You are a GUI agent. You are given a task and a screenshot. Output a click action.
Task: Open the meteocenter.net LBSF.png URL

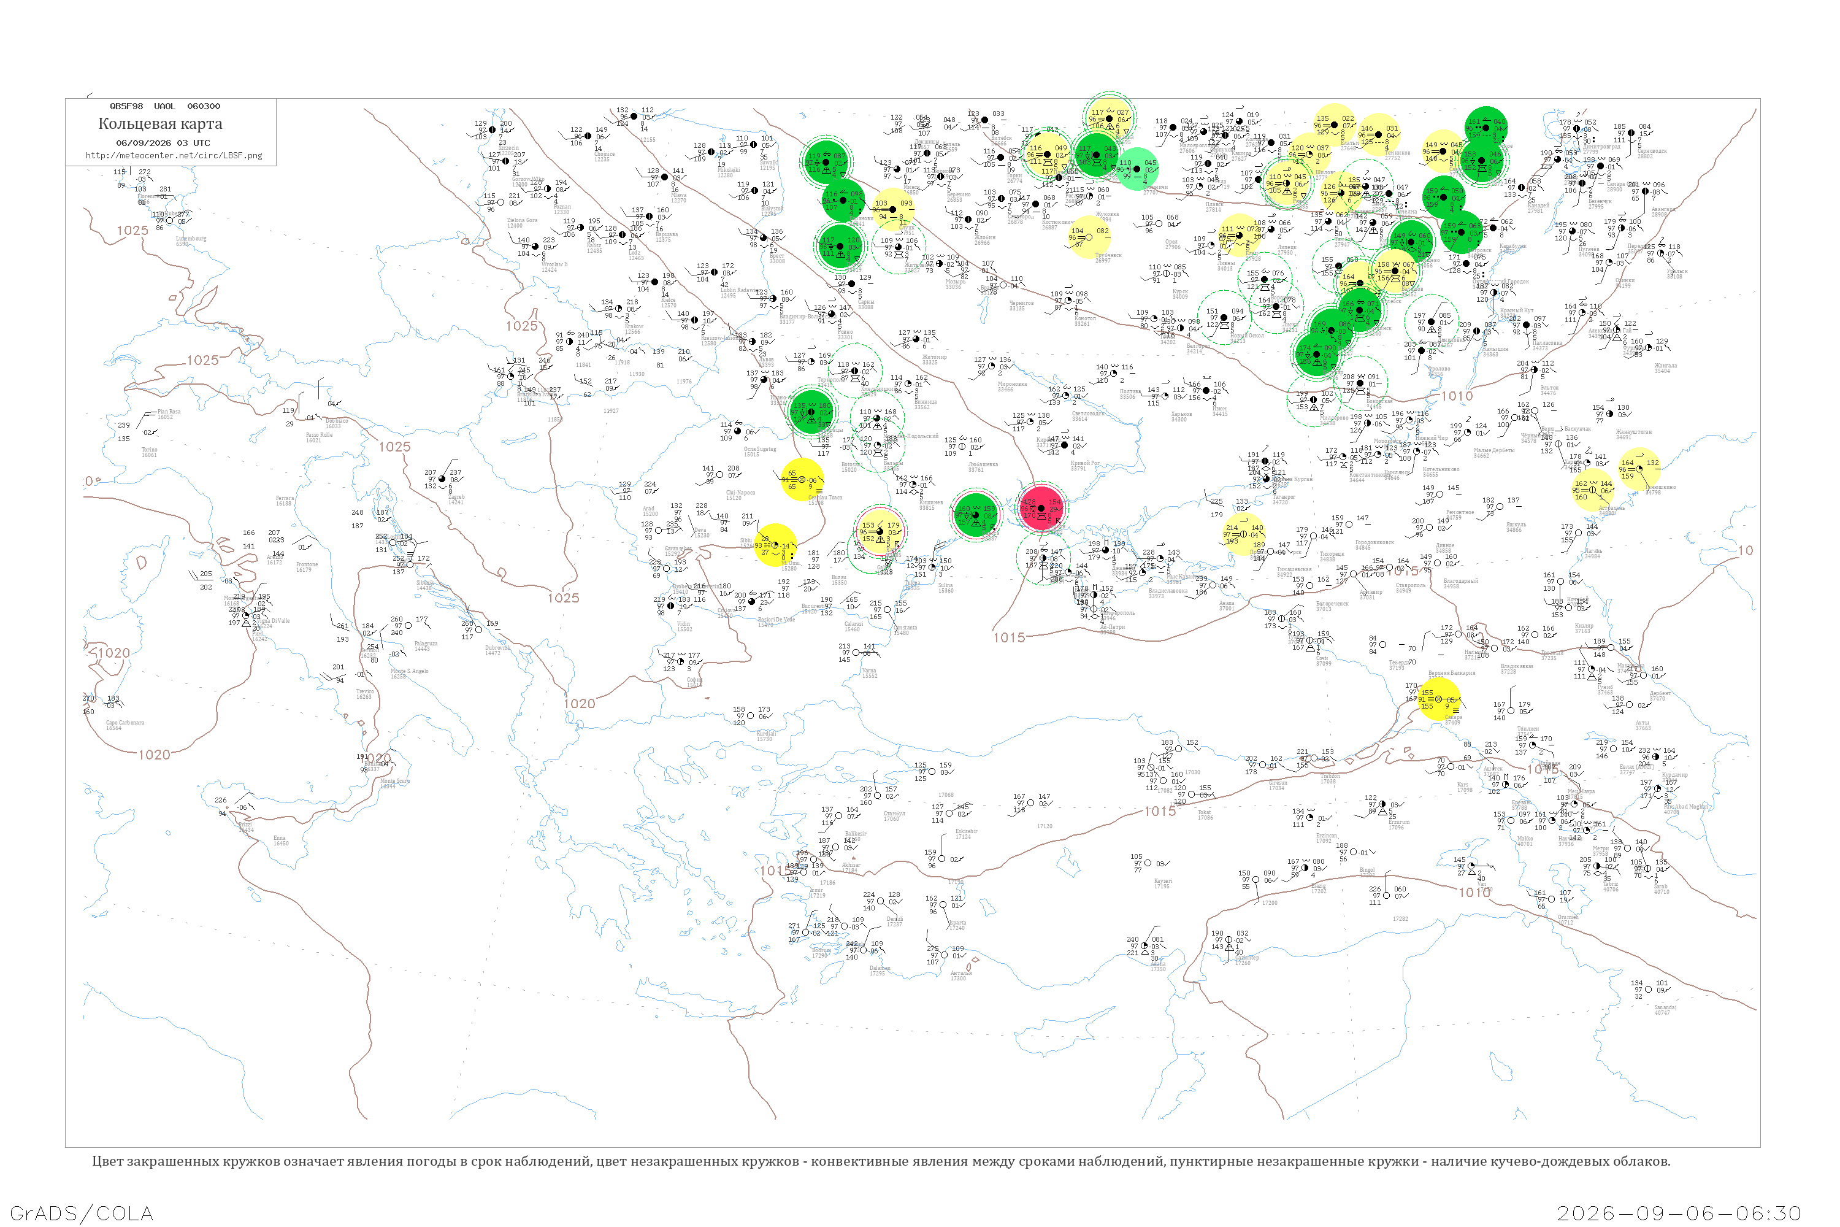click(x=174, y=156)
